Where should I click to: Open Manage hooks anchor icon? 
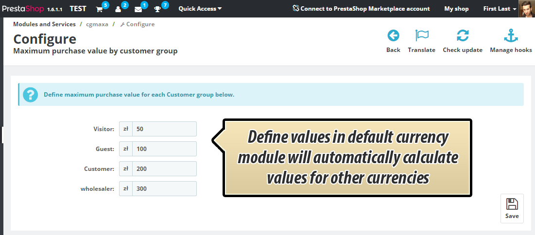[x=510, y=36]
